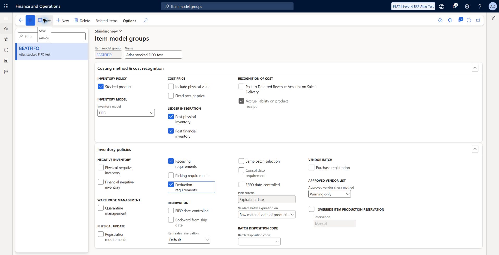
Task: Toggle the list view icon button
Action: tap(30, 20)
